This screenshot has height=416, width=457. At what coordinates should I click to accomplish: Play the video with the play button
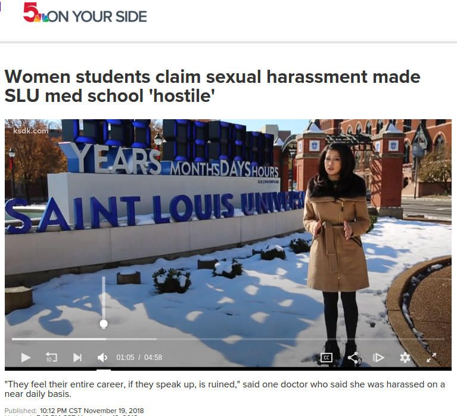pyautogui.click(x=26, y=357)
